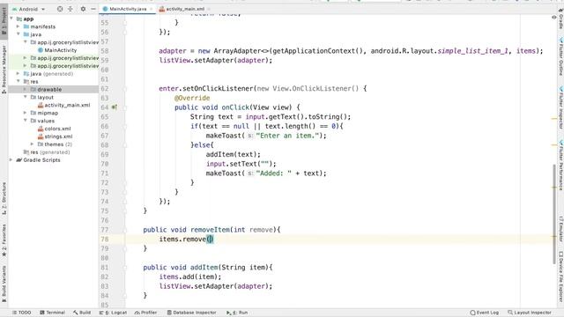
Task: Open the Layout Inspector
Action: click(x=529, y=313)
